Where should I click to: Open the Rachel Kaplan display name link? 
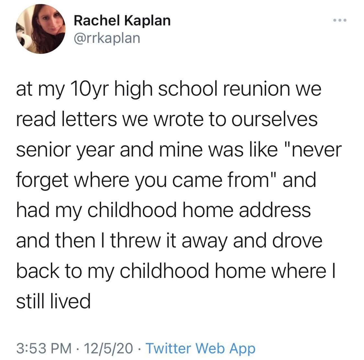[122, 20]
